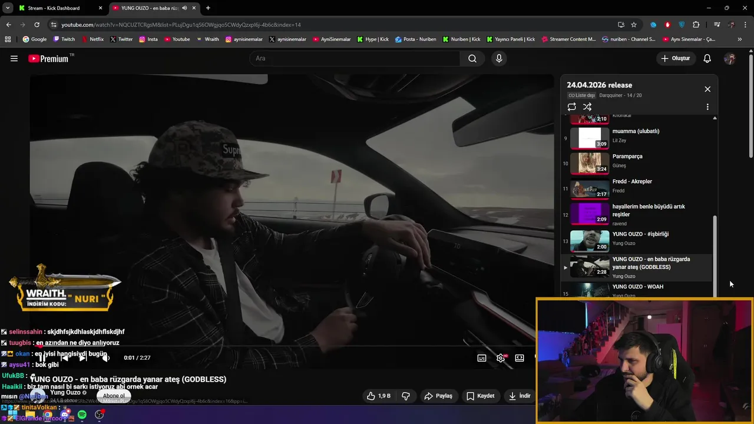
Task: Subscribe with the Abone ol button
Action: (114, 396)
